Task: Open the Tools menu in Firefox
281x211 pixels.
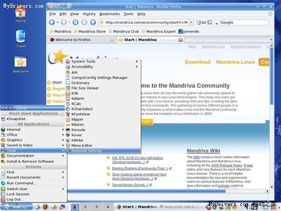Action: click(128, 14)
